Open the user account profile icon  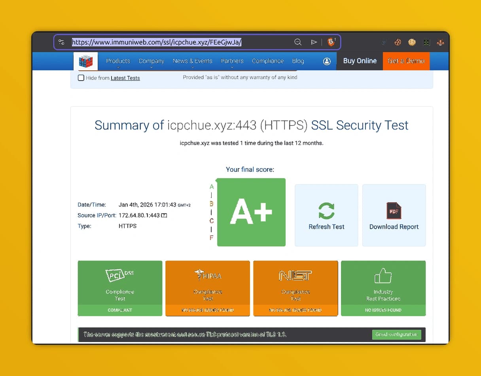tap(327, 61)
